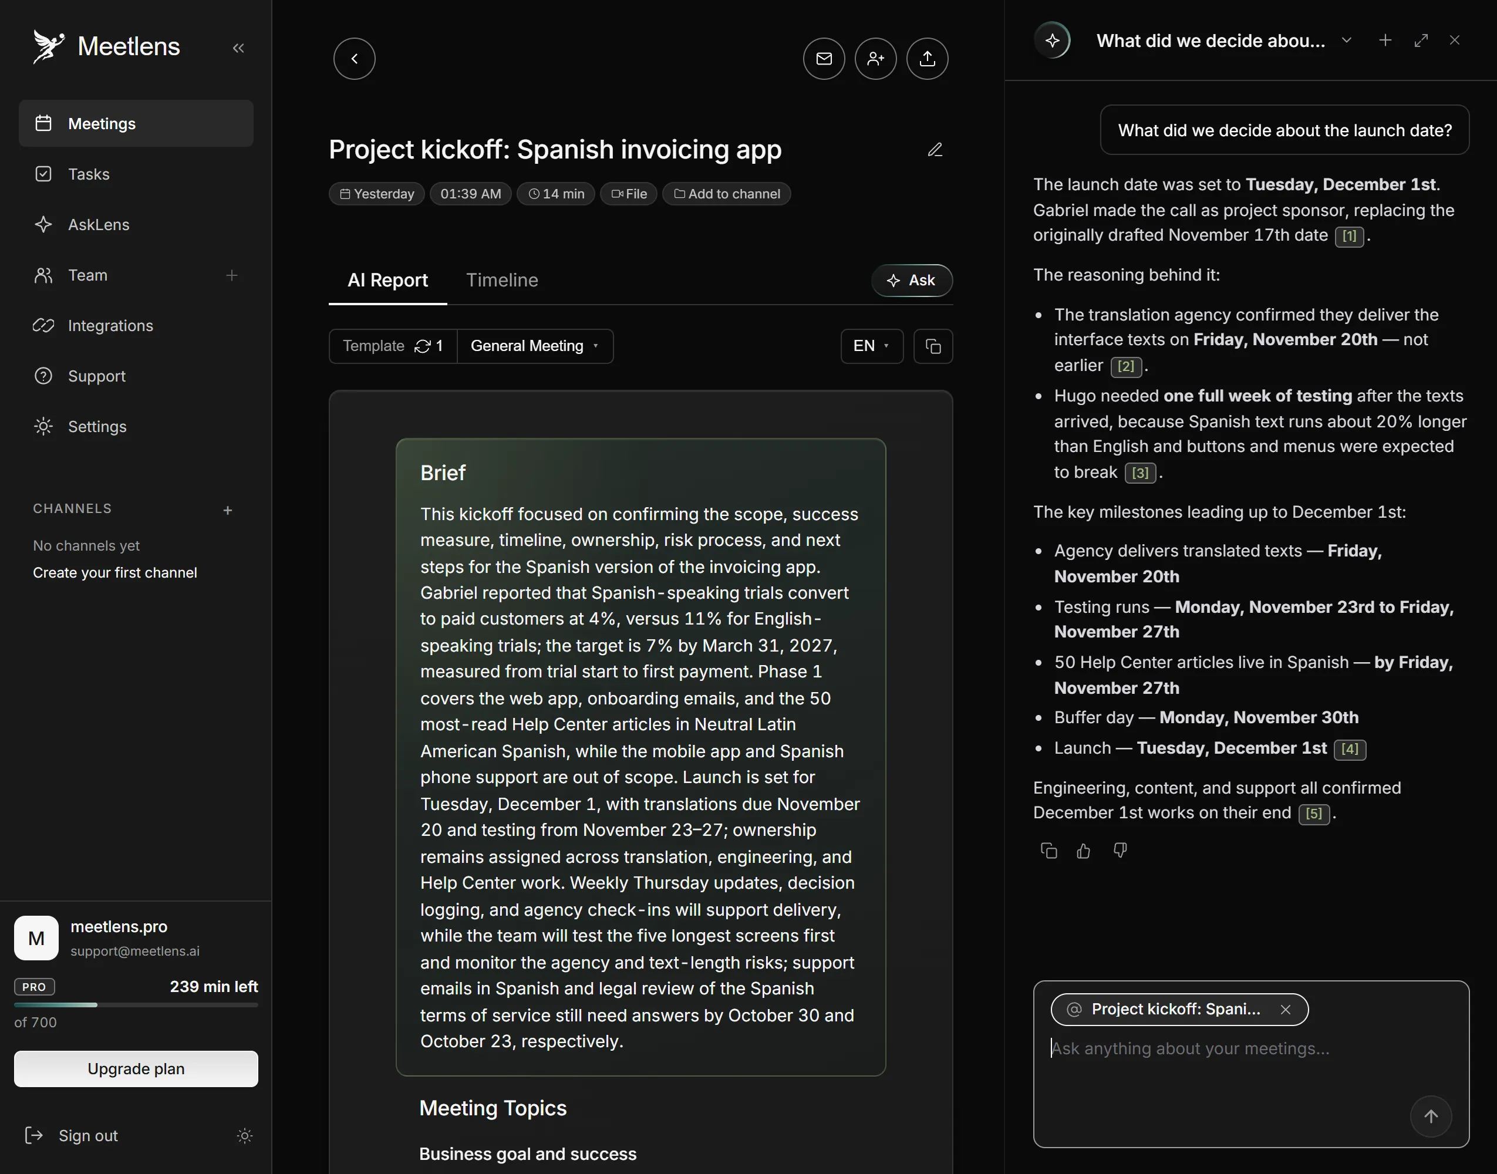Close the AskLens chat panel
Viewport: 1497px width, 1174px height.
[x=1454, y=41]
